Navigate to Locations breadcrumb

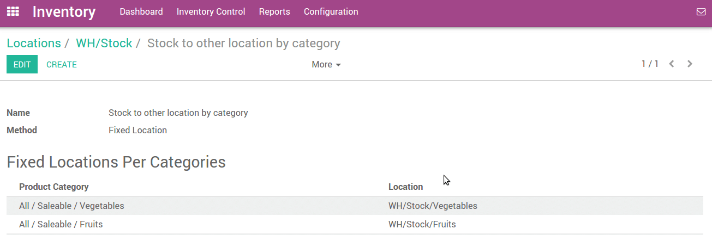pyautogui.click(x=34, y=43)
